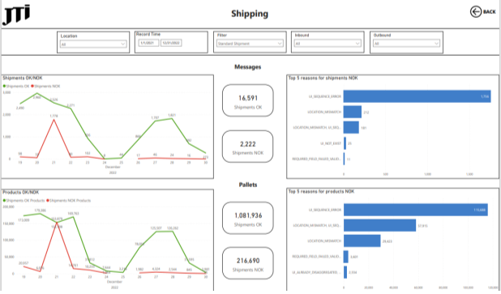Image resolution: width=501 pixels, height=294 pixels.
Task: Click the Pallets section heading
Action: pyautogui.click(x=248, y=185)
